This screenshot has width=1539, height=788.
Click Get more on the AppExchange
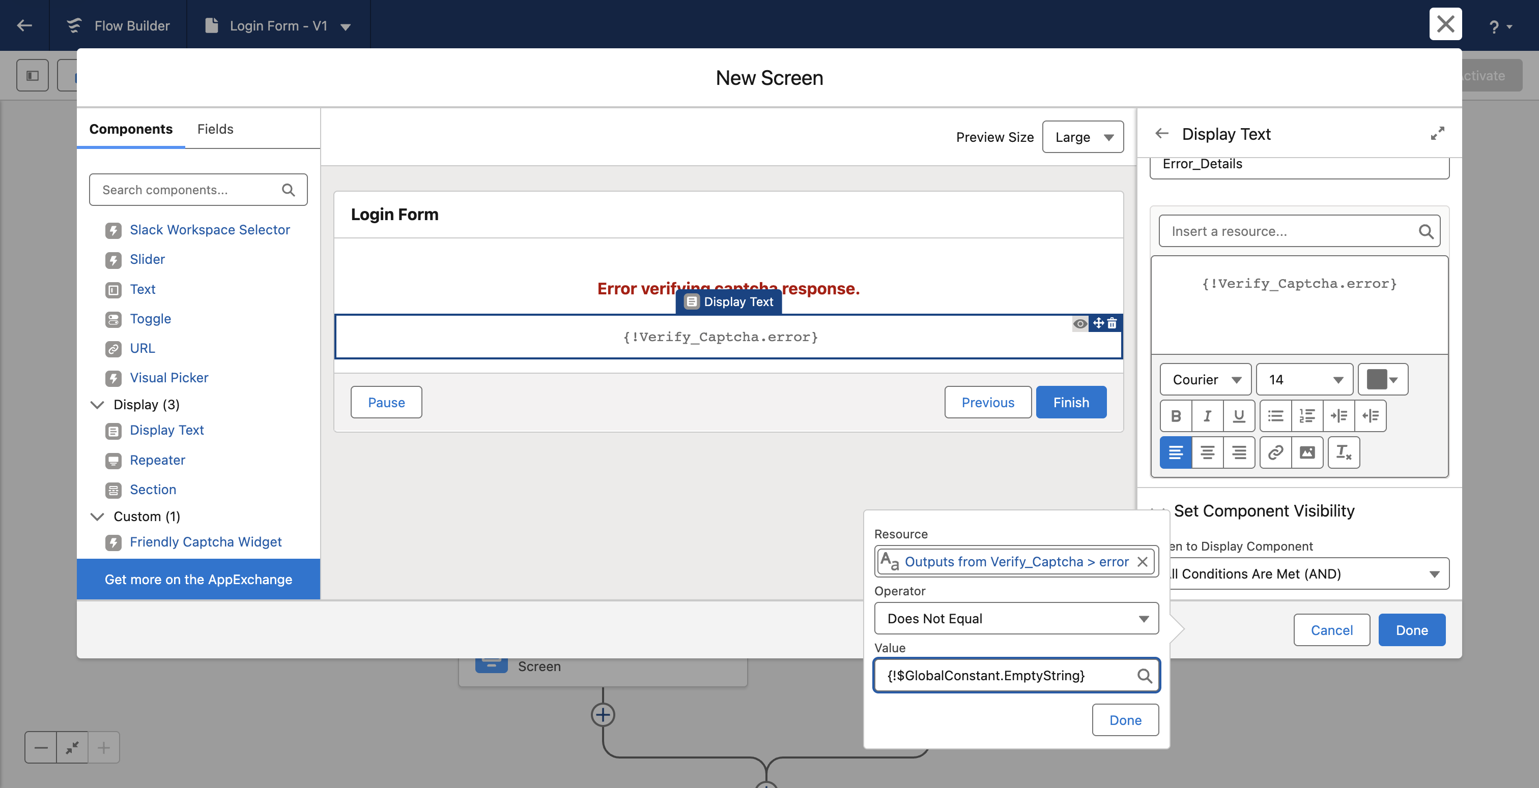[x=198, y=579]
